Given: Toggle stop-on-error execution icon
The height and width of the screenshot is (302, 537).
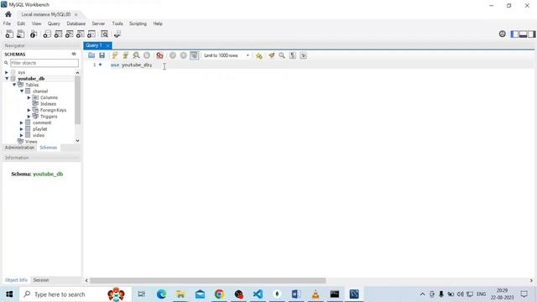Looking at the screenshot, I should click(x=159, y=55).
